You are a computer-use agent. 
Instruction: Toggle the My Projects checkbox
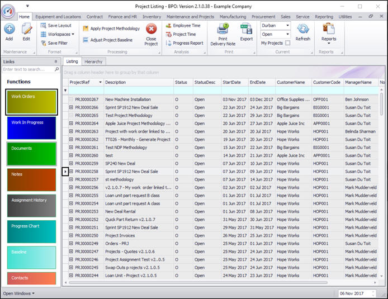pyautogui.click(x=287, y=43)
